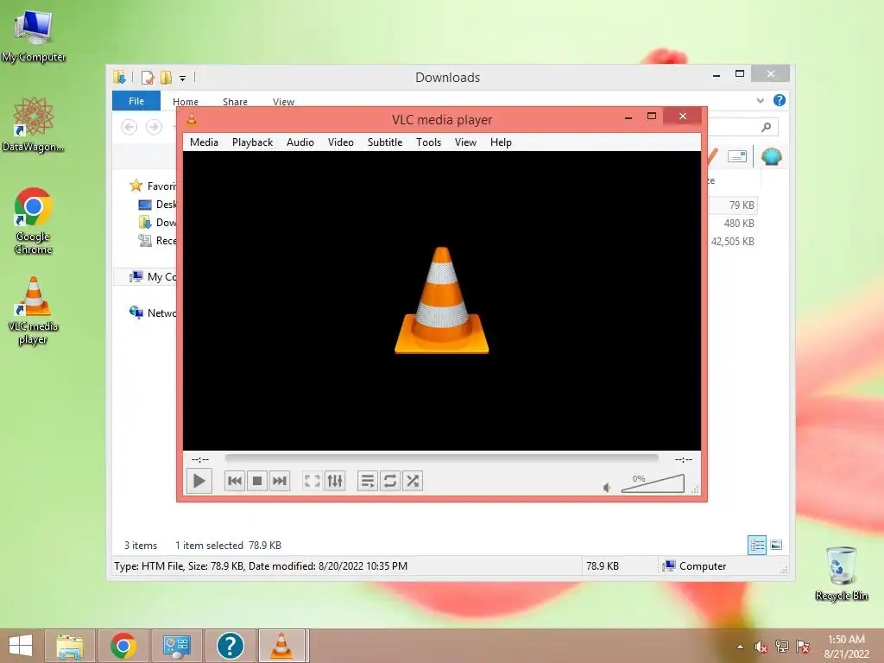884x663 pixels.
Task: Open the Tools menu in VLC
Action: (x=428, y=142)
